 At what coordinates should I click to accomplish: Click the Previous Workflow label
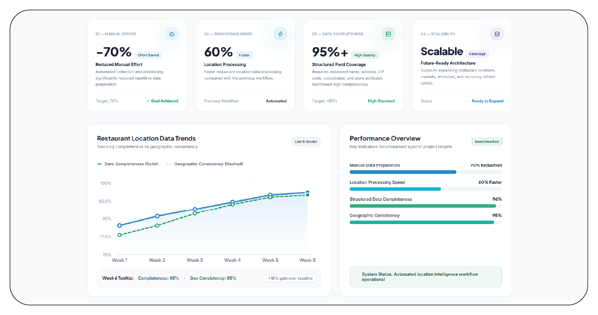point(222,101)
